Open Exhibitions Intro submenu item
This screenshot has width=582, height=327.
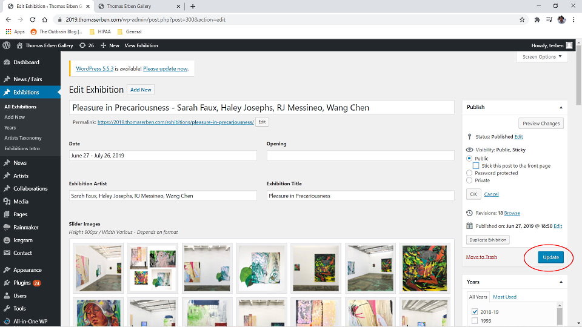click(22, 148)
